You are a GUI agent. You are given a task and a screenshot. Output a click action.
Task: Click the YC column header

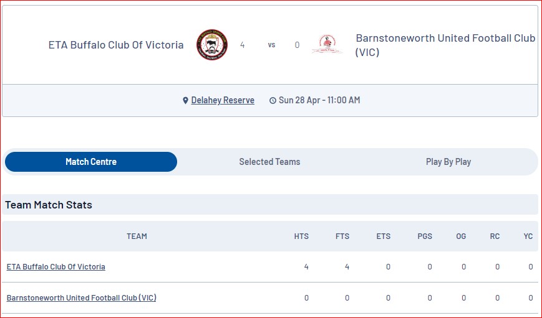click(528, 236)
